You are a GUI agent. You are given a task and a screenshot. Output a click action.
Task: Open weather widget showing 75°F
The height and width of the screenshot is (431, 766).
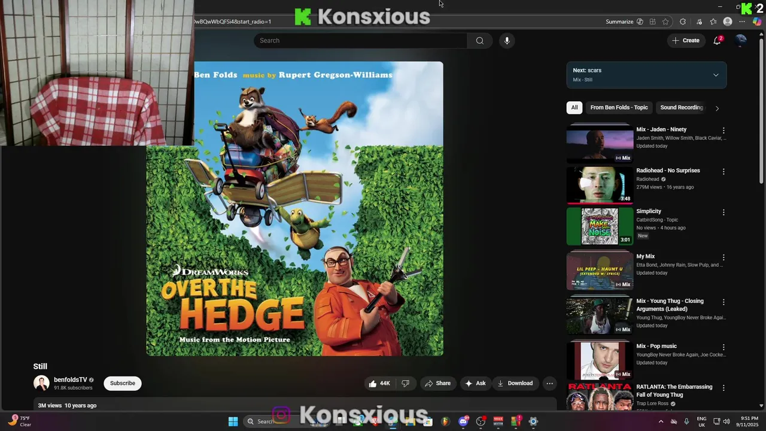[x=19, y=421]
